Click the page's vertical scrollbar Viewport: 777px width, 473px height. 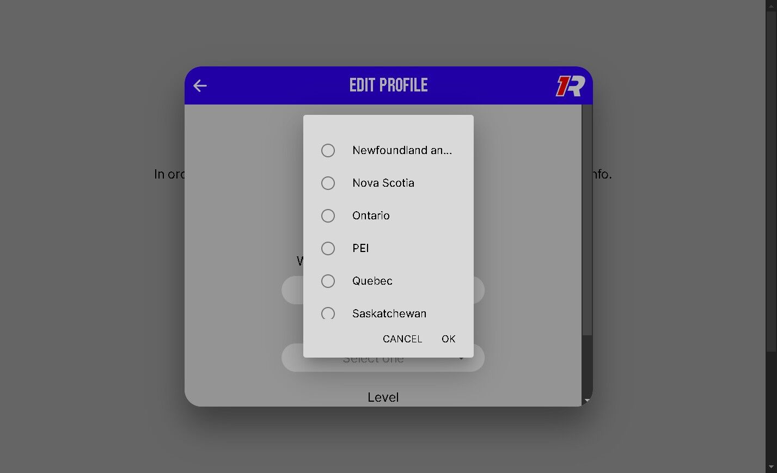tap(771, 174)
